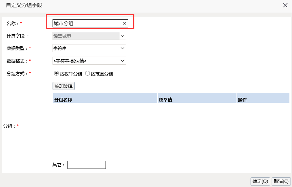
Task: Click the <字符串-默认值> format combo box
Action: [x=90, y=61]
